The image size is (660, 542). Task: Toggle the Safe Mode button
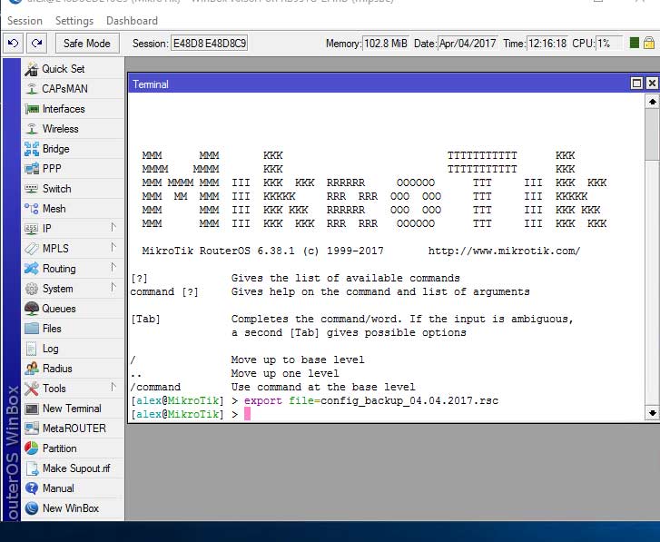(x=87, y=44)
